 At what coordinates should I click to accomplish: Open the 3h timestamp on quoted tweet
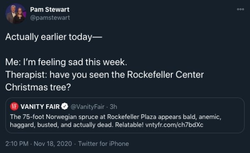113,107
